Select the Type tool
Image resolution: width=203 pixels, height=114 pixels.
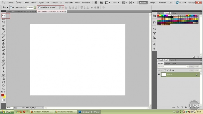pyautogui.click(x=3, y=68)
